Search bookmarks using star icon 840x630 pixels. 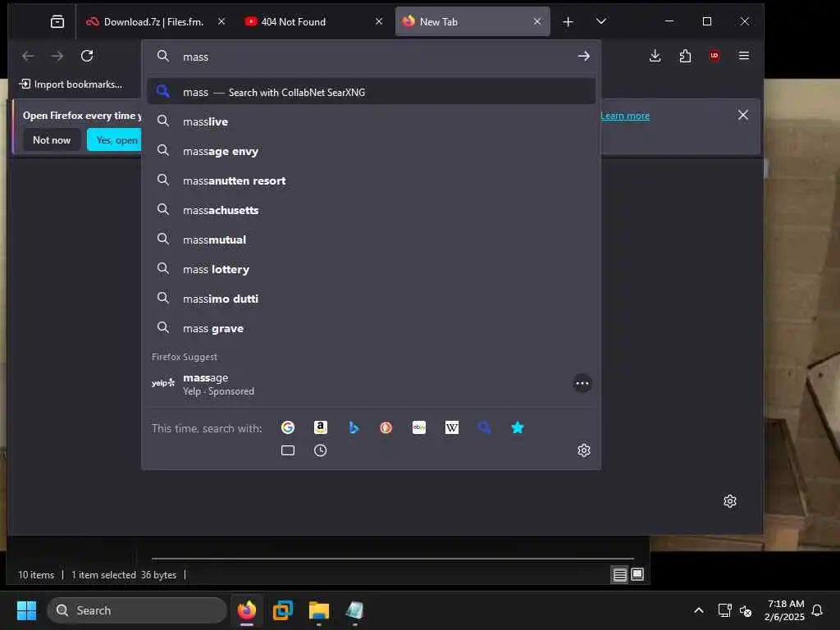517,427
